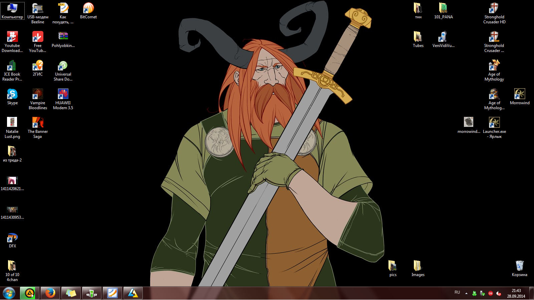Click Safely Remove Hardware tray icon

coord(482,293)
